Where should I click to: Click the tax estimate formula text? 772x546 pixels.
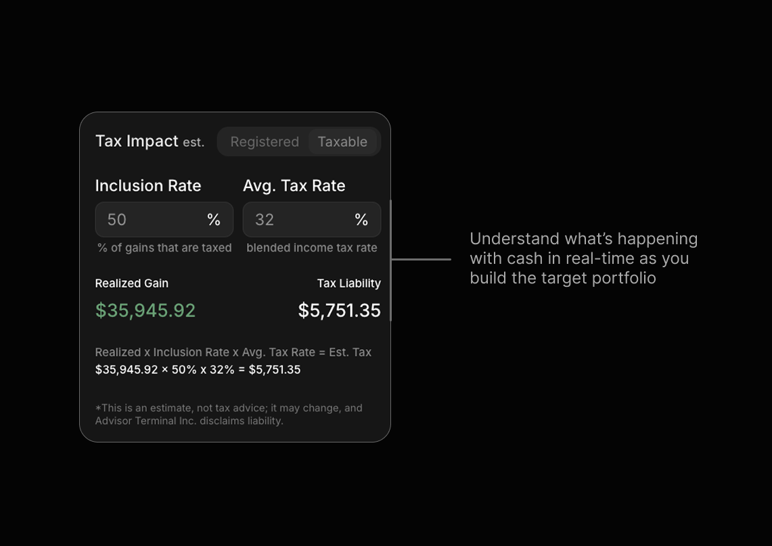[233, 352]
